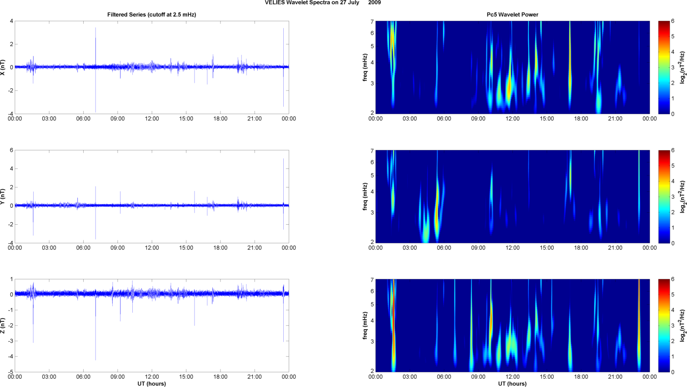Click the X (nT) axis label

pos(3,67)
